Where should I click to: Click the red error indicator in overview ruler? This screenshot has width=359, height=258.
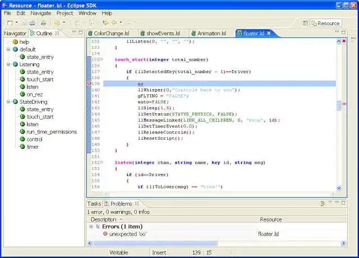344,41
